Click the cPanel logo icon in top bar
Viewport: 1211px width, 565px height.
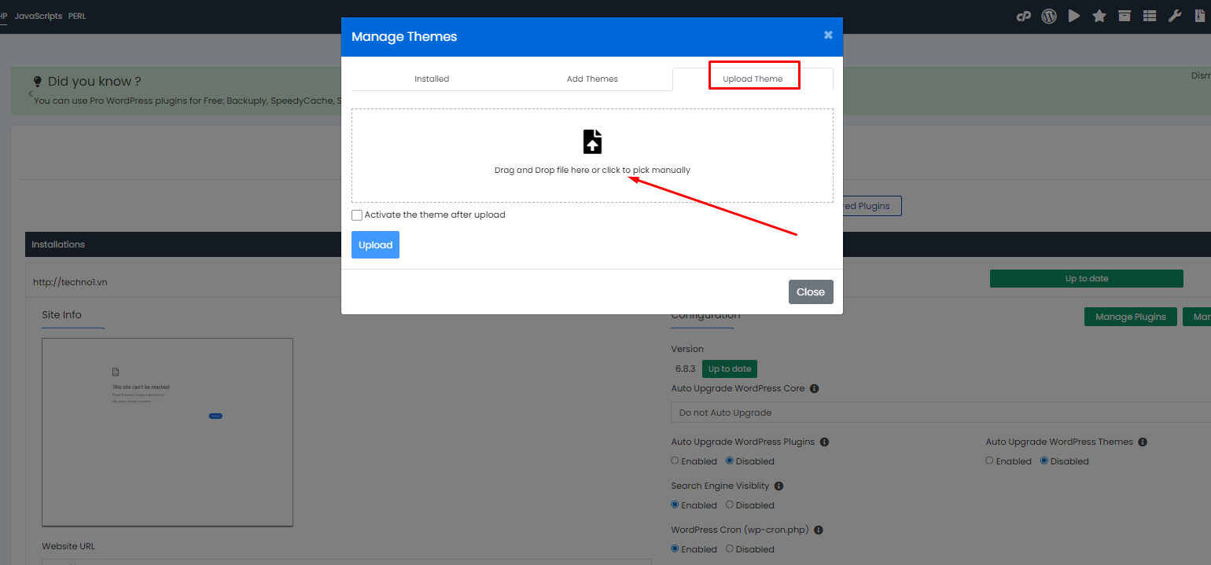tap(1023, 16)
